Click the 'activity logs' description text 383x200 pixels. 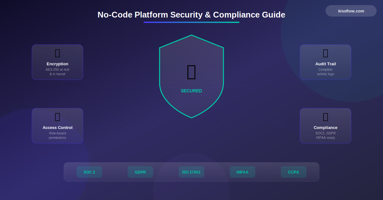tap(326, 74)
